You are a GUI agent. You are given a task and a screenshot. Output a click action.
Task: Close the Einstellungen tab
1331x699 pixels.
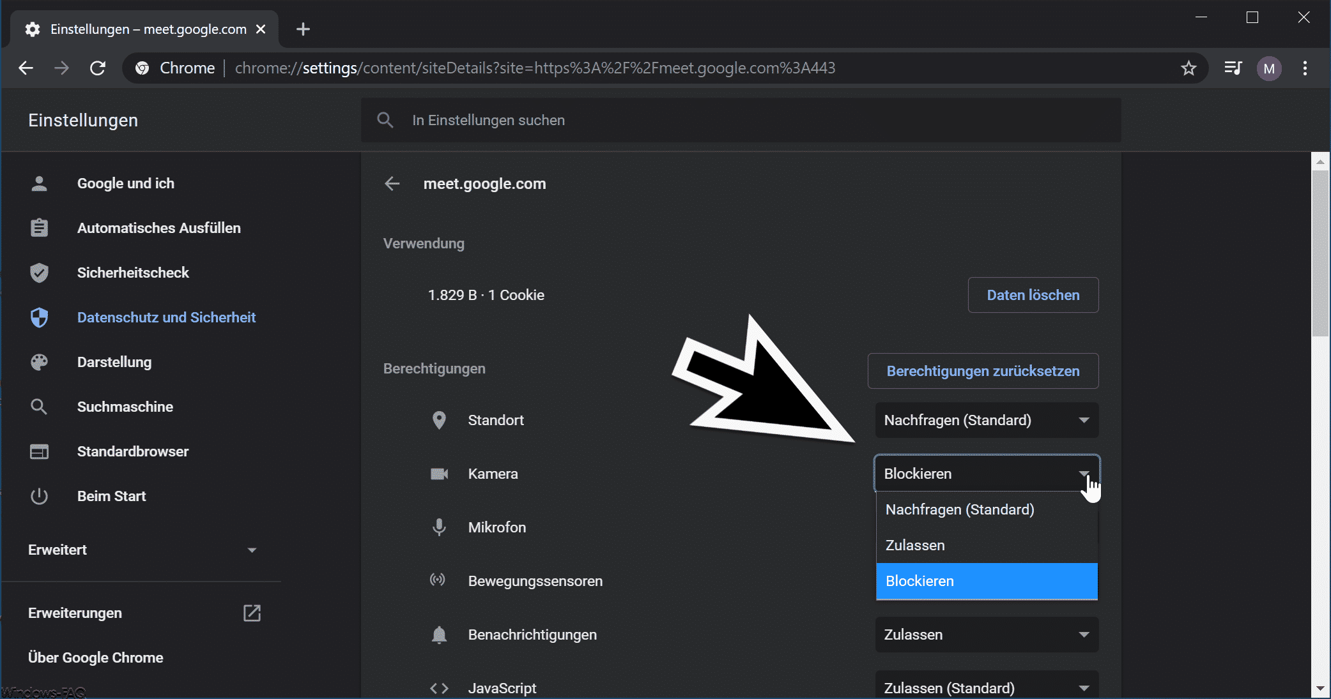261,29
